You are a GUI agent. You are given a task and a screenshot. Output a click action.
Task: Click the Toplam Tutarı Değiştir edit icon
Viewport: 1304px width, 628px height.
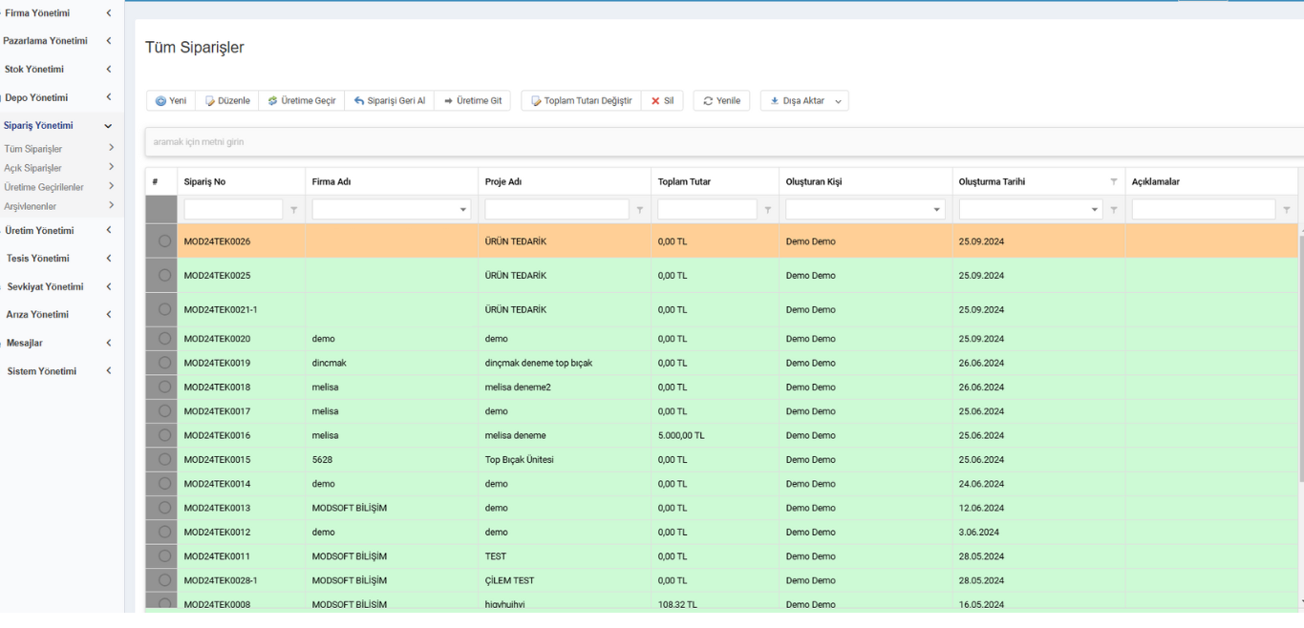coord(536,101)
